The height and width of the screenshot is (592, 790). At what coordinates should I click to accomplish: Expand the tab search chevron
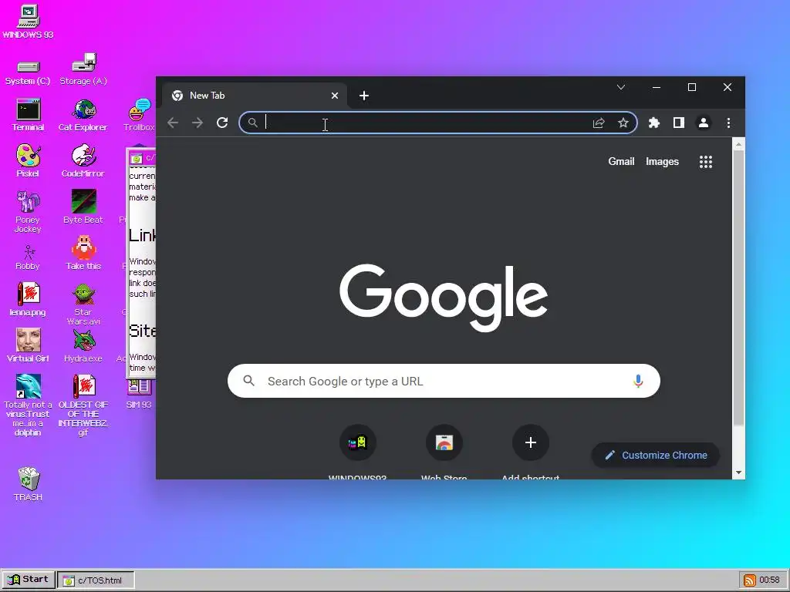coord(621,87)
